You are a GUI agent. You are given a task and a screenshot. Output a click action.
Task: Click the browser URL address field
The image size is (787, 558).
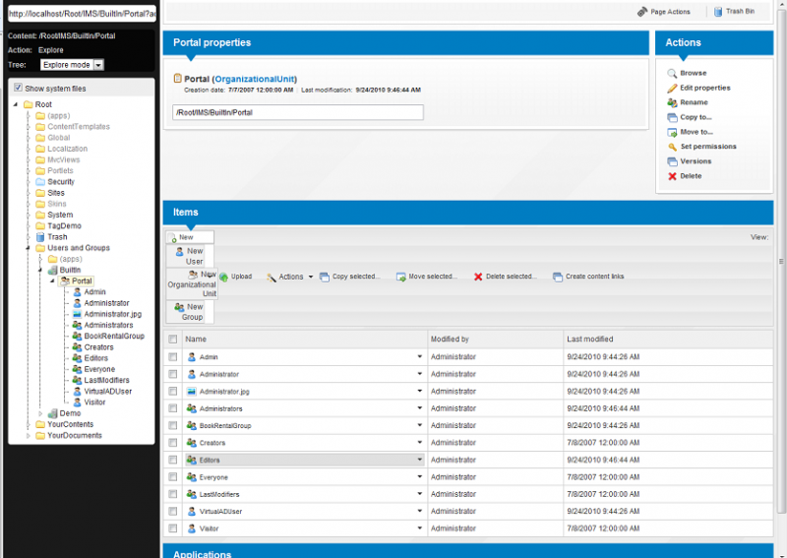click(x=82, y=14)
